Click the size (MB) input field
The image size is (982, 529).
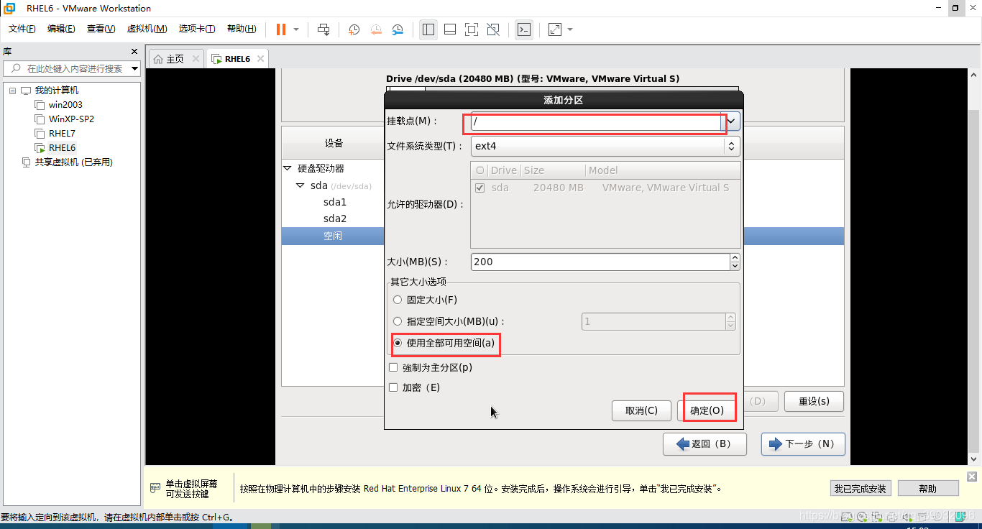tap(600, 262)
